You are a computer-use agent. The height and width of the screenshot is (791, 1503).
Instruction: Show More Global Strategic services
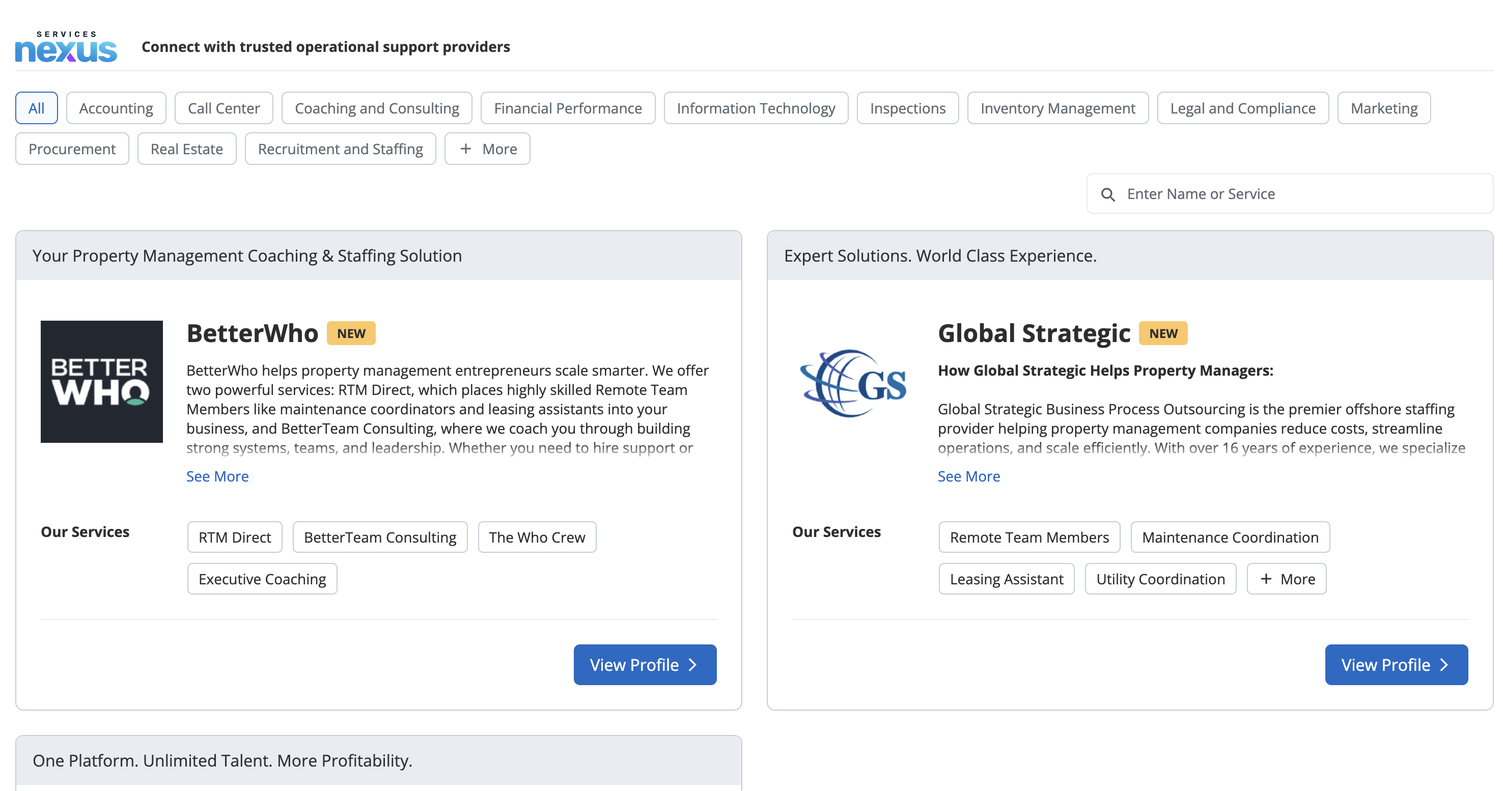coord(1287,579)
